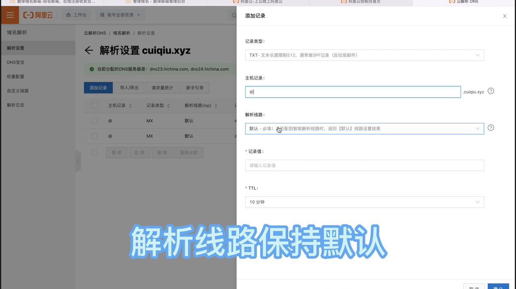Click the search magnifier icon in header
516x289 pixels.
[233, 15]
